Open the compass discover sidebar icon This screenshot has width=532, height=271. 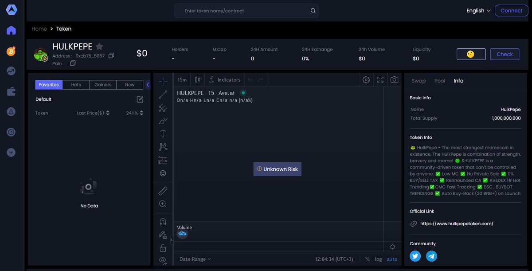11,132
